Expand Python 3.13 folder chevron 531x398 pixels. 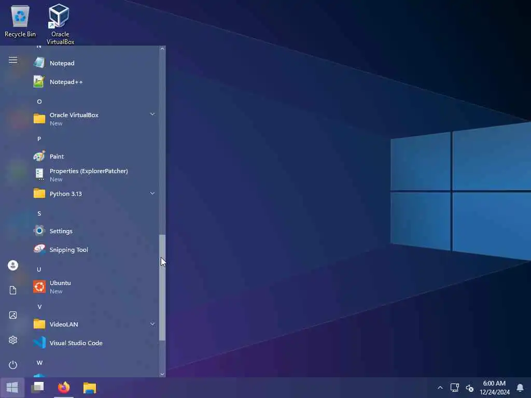pyautogui.click(x=152, y=193)
